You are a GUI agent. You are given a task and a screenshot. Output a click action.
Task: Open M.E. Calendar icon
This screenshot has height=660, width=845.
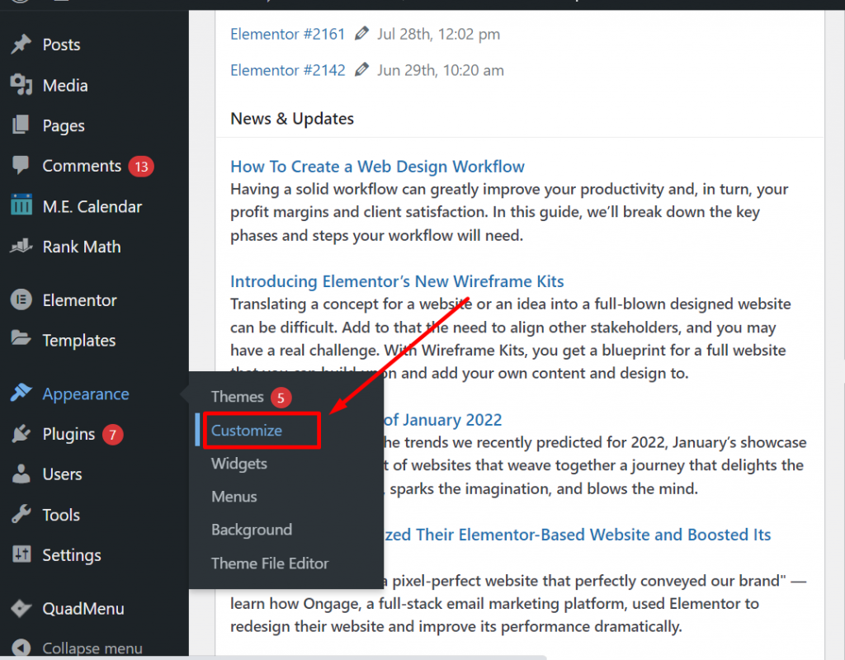[21, 206]
